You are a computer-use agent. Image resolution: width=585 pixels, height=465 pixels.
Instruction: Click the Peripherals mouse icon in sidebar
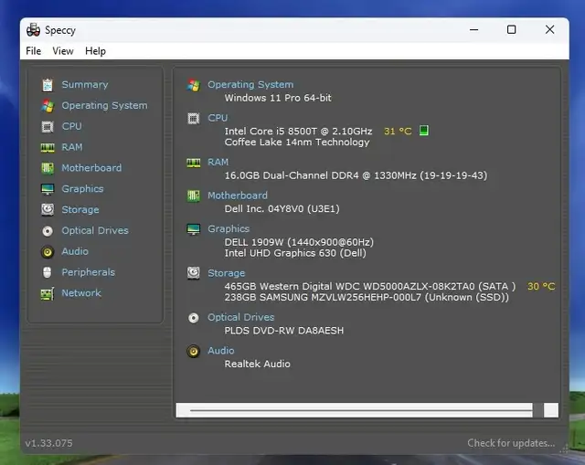click(47, 272)
